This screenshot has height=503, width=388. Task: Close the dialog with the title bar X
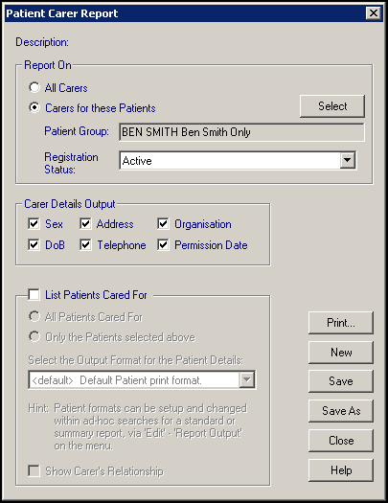[374, 13]
